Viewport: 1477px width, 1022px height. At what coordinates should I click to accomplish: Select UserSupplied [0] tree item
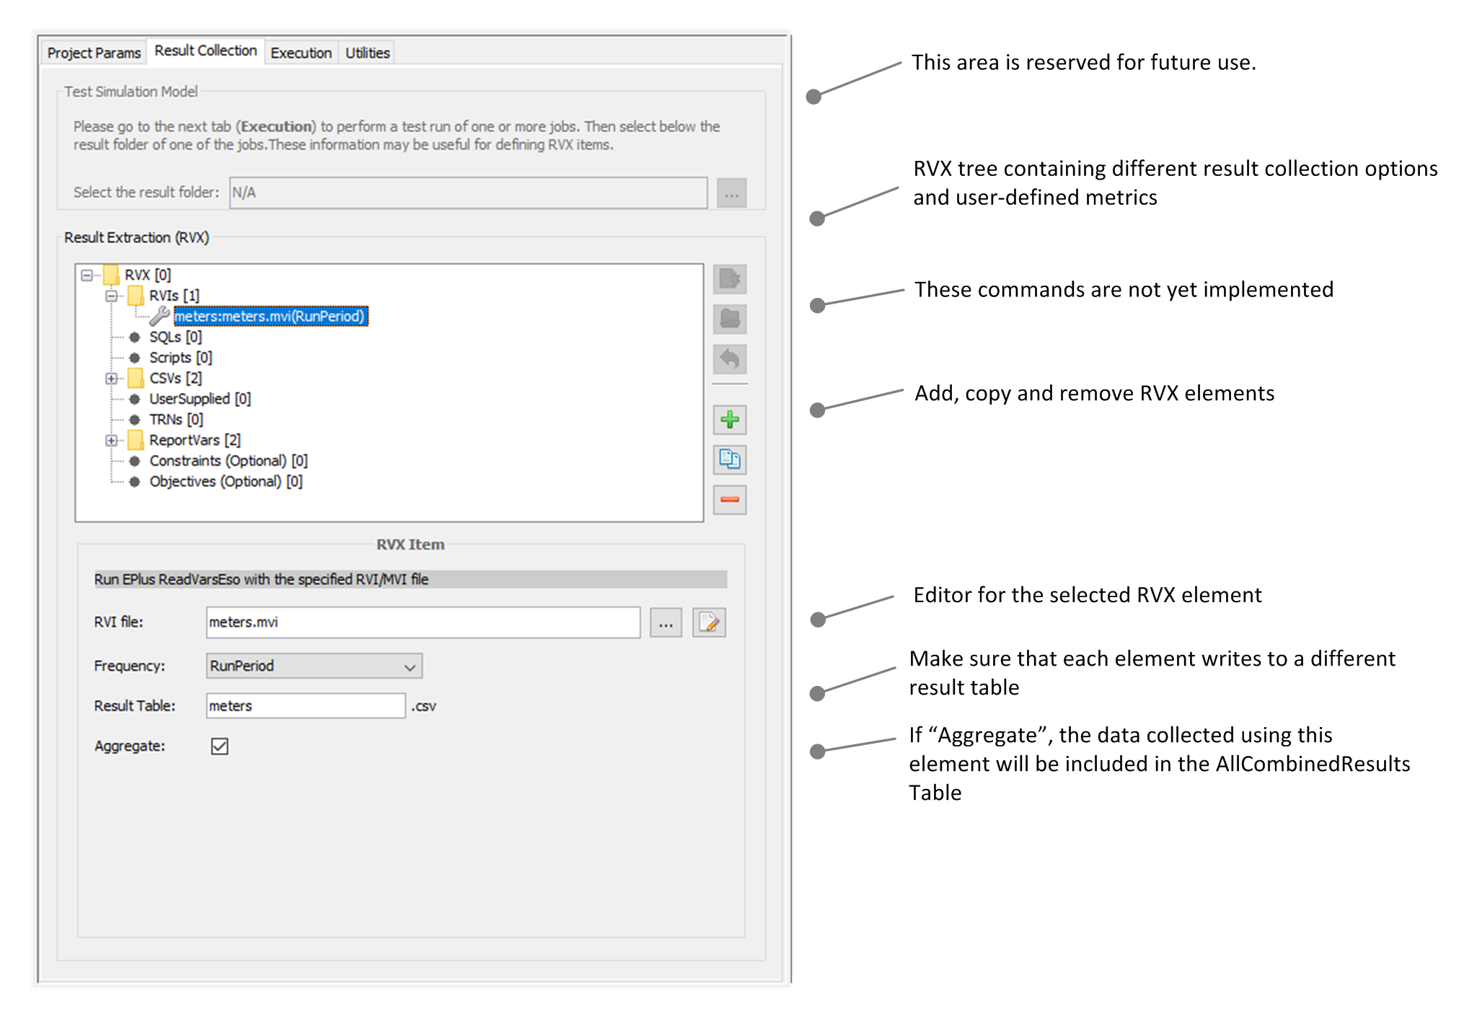click(200, 399)
